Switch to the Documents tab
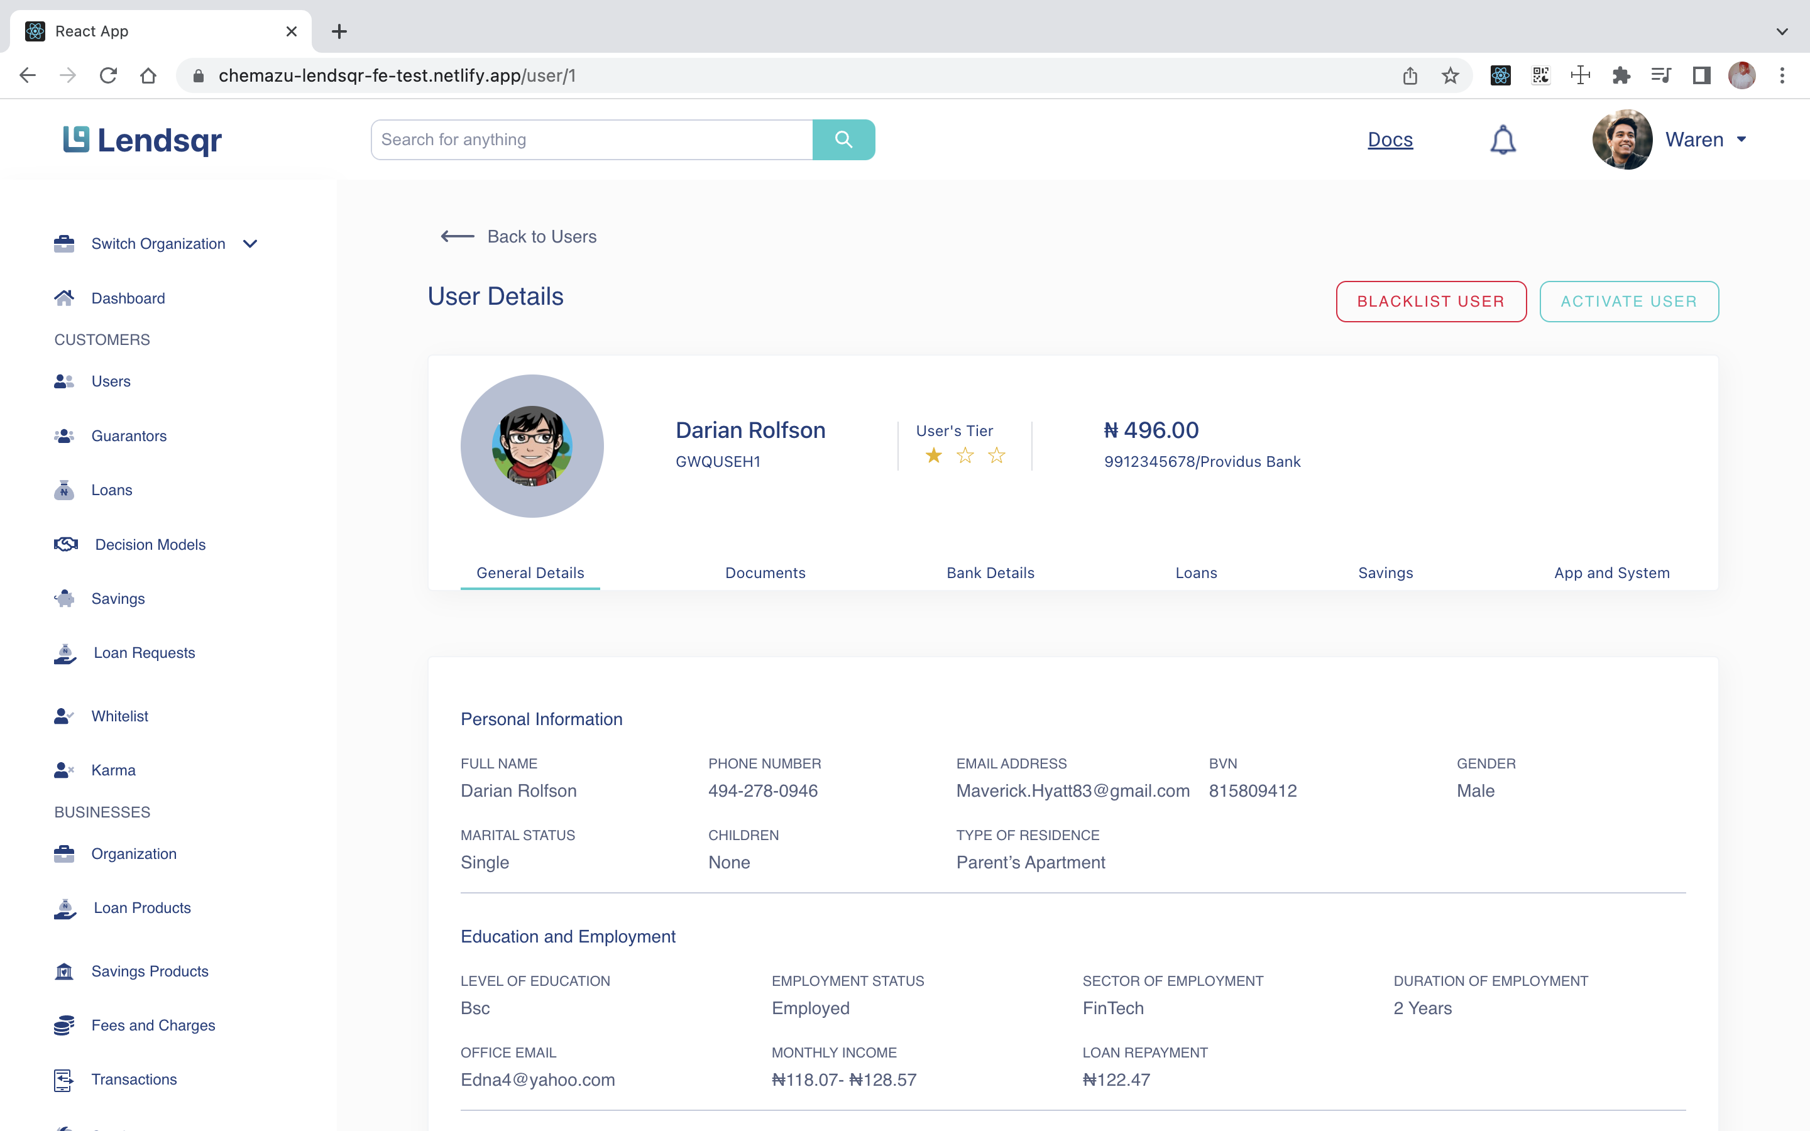 coord(765,572)
